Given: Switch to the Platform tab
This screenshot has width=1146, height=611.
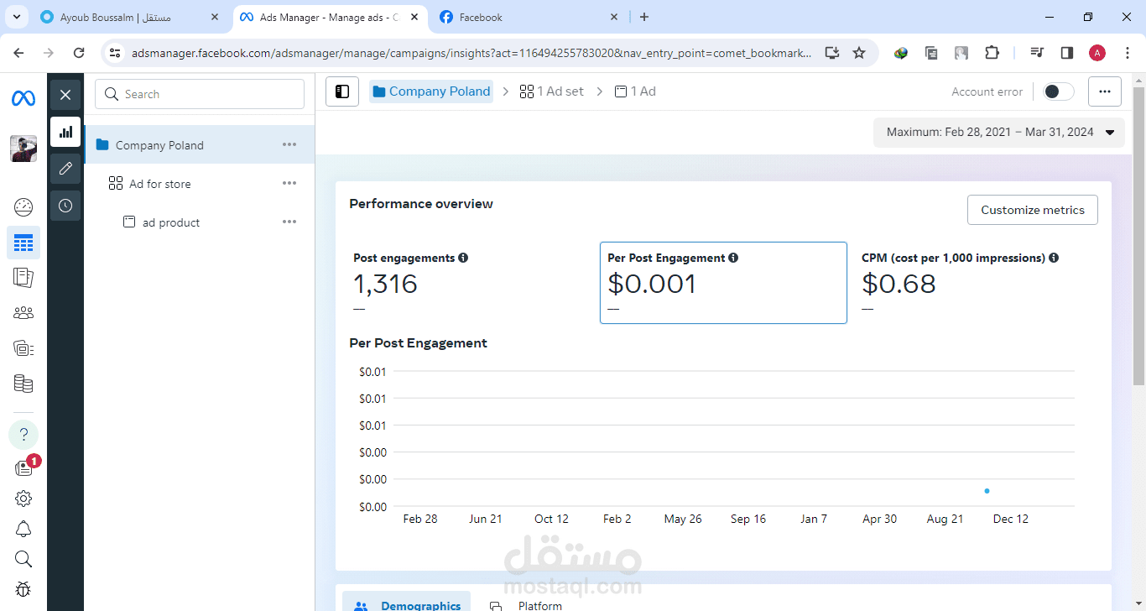Looking at the screenshot, I should [x=525, y=604].
